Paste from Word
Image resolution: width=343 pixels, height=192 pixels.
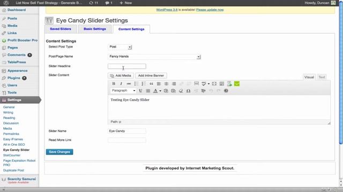tap(173, 91)
